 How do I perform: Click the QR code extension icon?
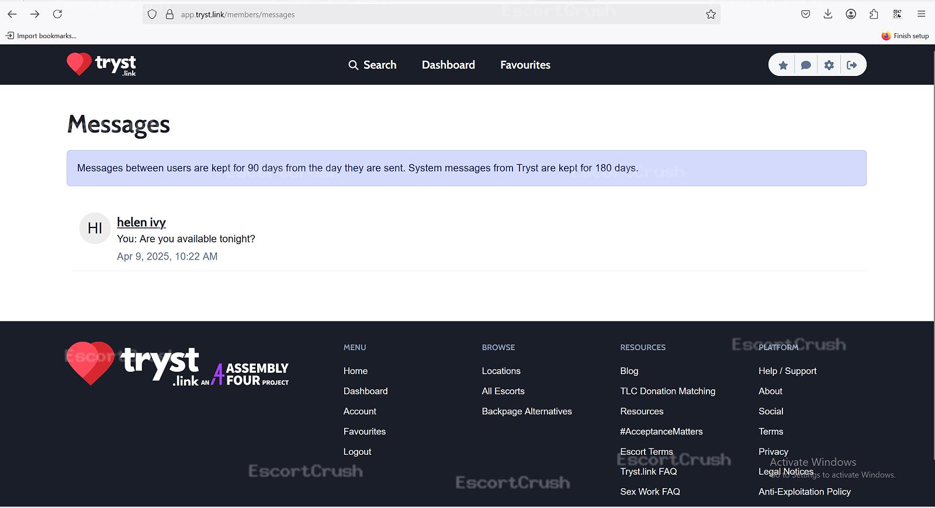tap(897, 14)
